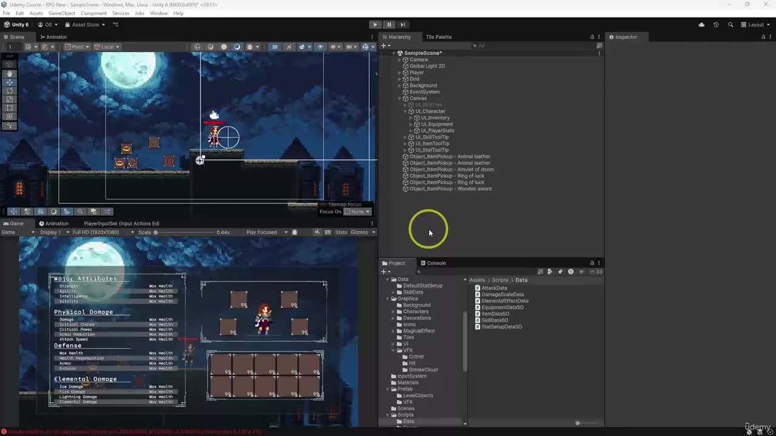This screenshot has height=436, width=776.
Task: Click the Play button
Action: pos(375,25)
